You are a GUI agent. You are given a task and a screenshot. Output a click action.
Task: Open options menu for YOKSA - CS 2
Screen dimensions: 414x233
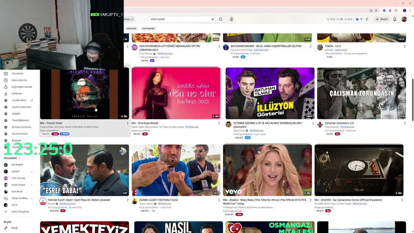[x=405, y=46]
